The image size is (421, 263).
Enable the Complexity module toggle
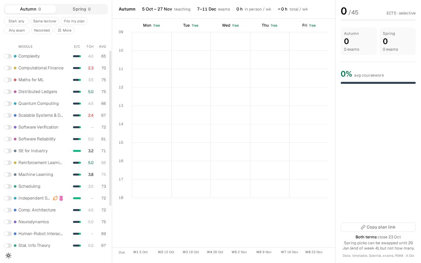click(8, 56)
